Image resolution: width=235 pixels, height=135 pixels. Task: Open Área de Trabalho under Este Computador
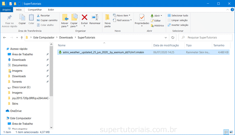click(20, 124)
